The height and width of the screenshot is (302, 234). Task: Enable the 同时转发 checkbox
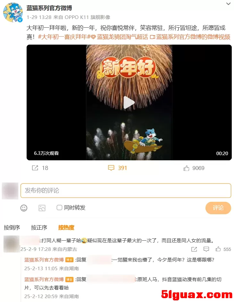(59, 208)
